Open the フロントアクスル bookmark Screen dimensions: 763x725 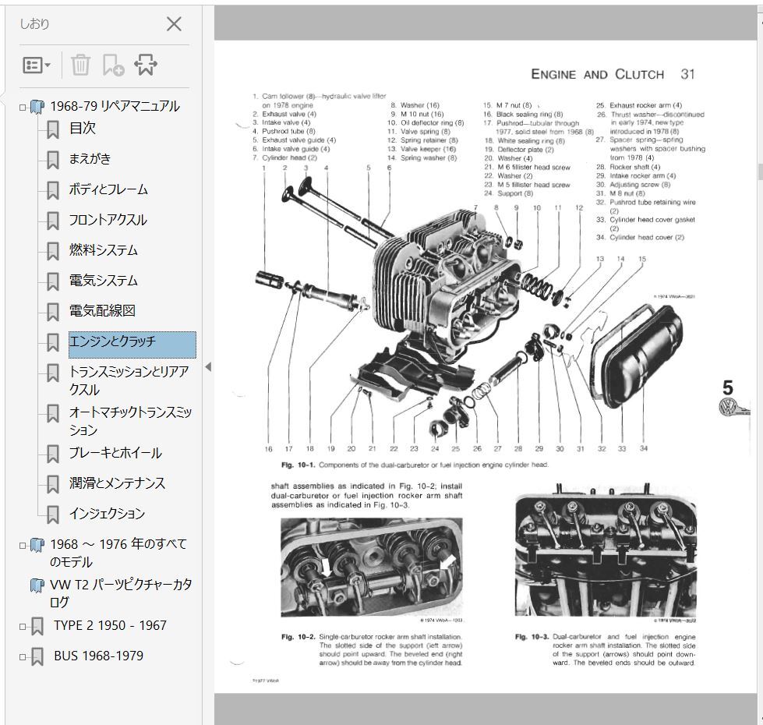(x=108, y=220)
